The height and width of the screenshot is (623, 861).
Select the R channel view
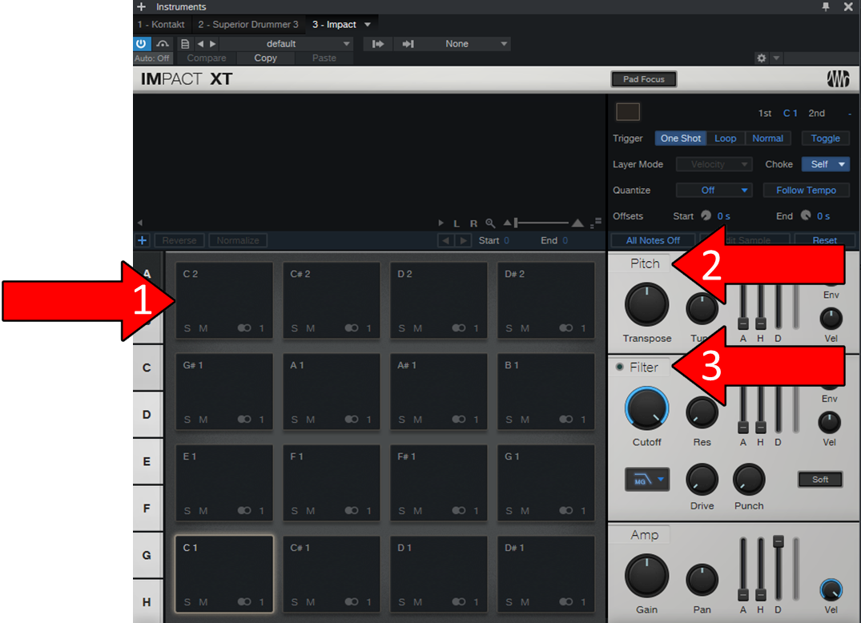click(x=473, y=223)
